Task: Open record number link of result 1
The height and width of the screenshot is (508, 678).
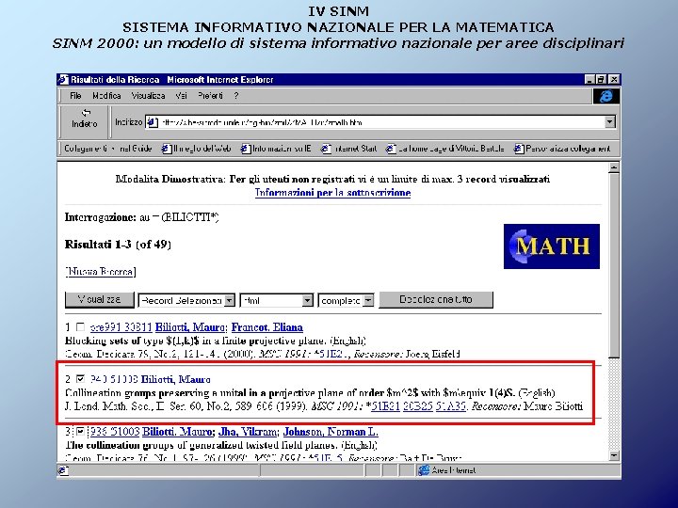Action: 121,327
